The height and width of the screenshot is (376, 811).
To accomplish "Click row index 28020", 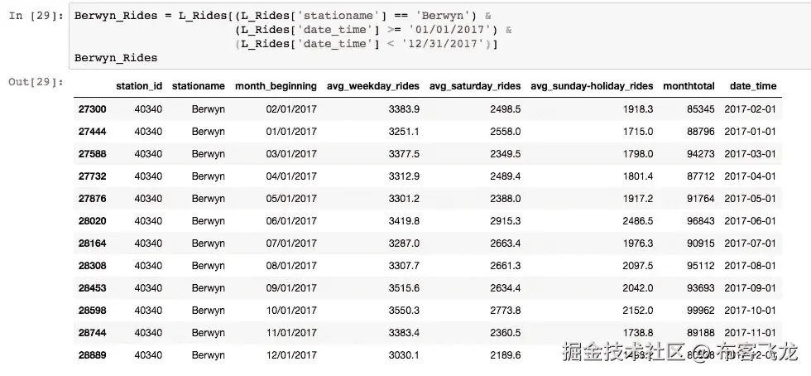I will (92, 221).
